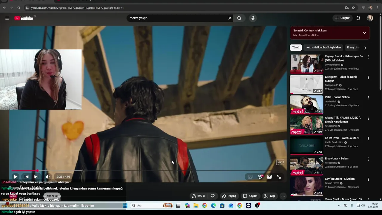Open Gazapizm Efkar ft. Deniz Sungur video

point(341,79)
